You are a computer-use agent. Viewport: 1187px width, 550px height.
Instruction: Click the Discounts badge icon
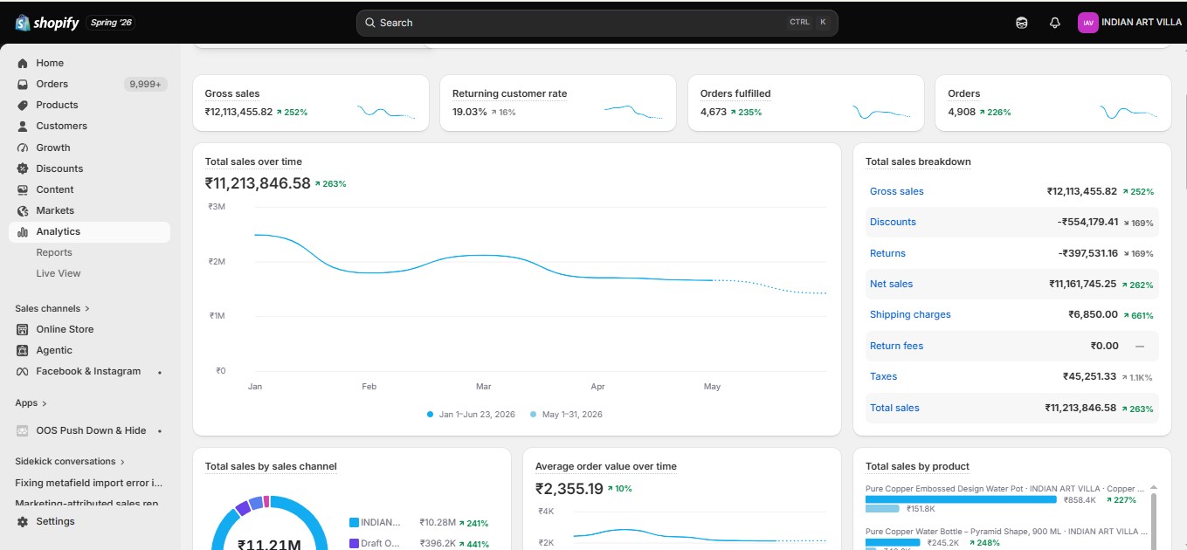pyautogui.click(x=23, y=168)
